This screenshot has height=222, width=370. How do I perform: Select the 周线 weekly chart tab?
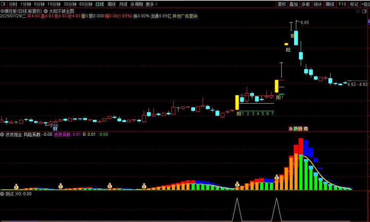(x=112, y=4)
